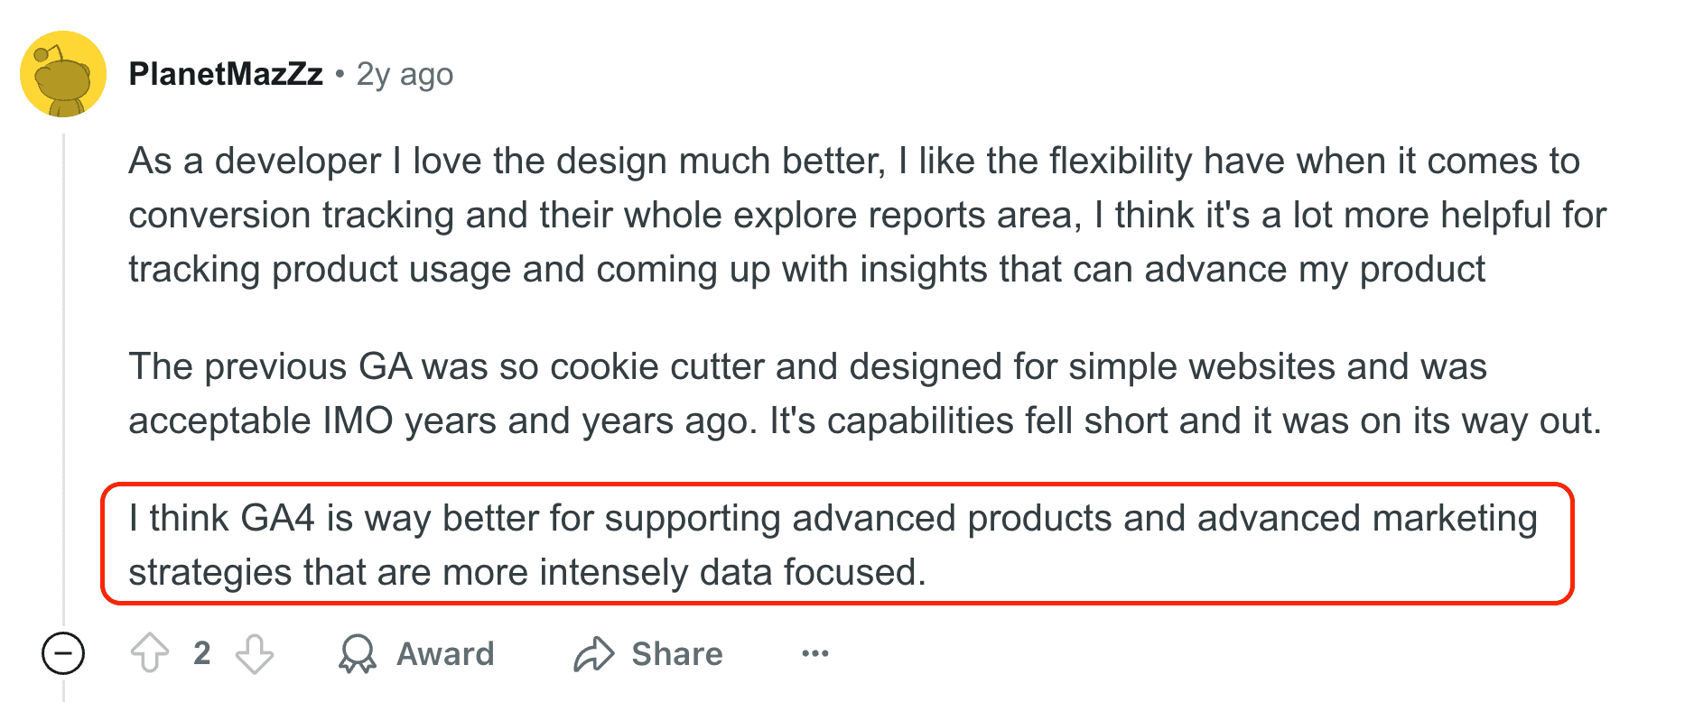Open the three-dot more options menu
This screenshot has height=702, width=1694.
point(814,653)
